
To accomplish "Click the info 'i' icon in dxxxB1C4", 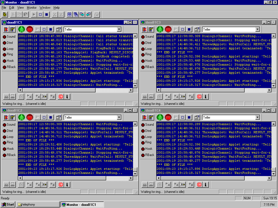I will pyautogui.click(x=206, y=185).
